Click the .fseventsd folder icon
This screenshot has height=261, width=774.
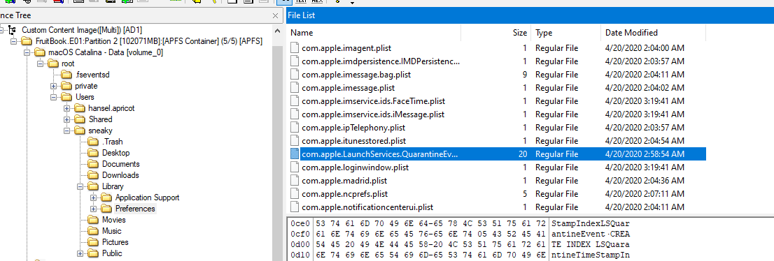pyautogui.click(x=66, y=75)
